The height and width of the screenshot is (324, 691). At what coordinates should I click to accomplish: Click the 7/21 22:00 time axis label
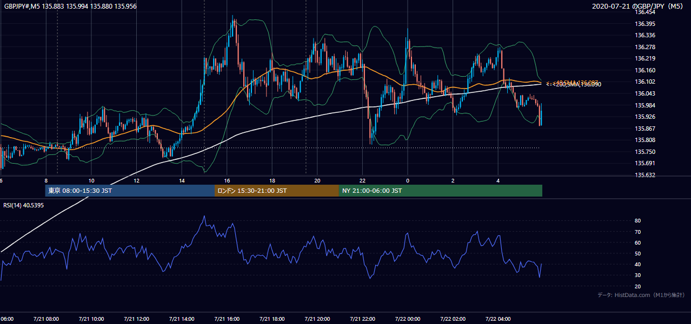click(362, 319)
